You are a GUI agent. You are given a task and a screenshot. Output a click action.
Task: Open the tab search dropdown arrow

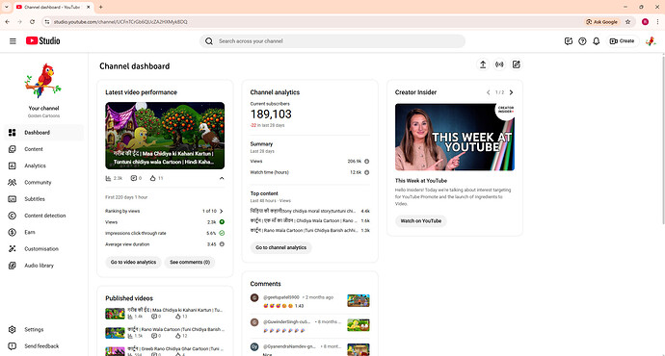[x=7, y=7]
